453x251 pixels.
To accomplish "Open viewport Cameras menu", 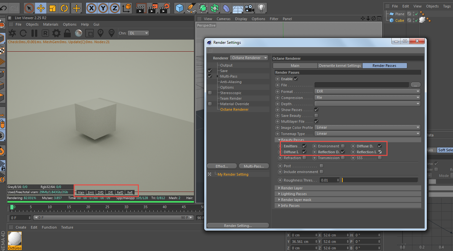I will (223, 19).
